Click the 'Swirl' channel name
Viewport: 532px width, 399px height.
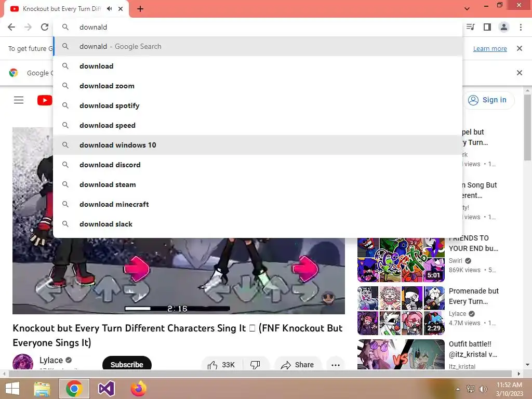(455, 261)
